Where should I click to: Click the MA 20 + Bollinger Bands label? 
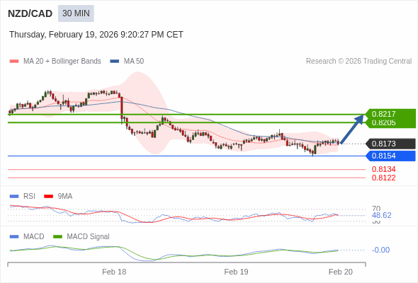tap(62, 62)
